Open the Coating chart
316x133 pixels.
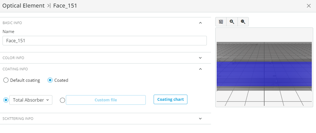pos(171,99)
